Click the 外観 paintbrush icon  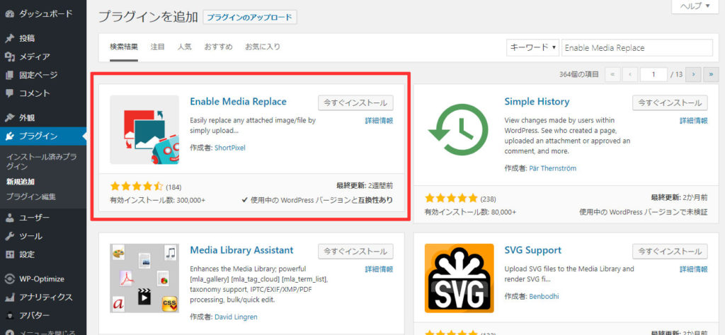tap(9, 117)
